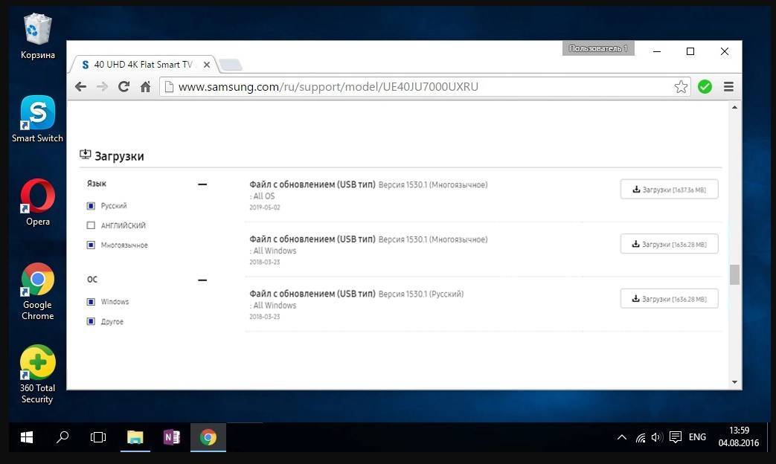Click the scrollbar up arrow
The width and height of the screenshot is (776, 464).
click(734, 107)
